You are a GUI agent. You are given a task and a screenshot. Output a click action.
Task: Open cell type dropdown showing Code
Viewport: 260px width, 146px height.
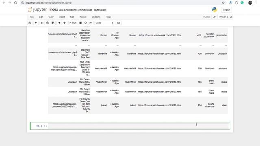click(104, 23)
